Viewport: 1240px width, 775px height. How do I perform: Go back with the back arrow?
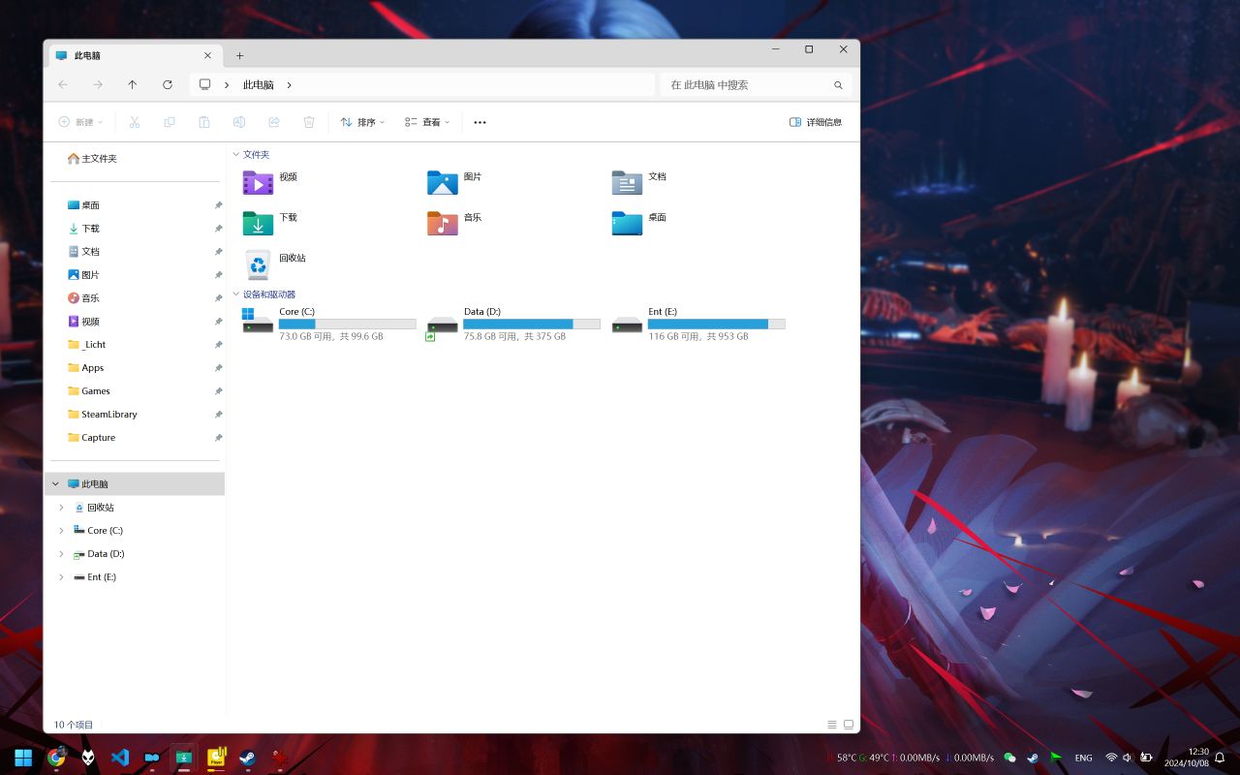coord(63,84)
